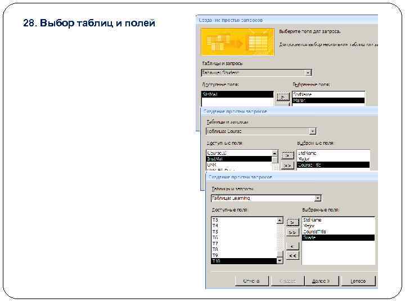Click the Готово (Finish) button
405x303 pixels.
358,281
